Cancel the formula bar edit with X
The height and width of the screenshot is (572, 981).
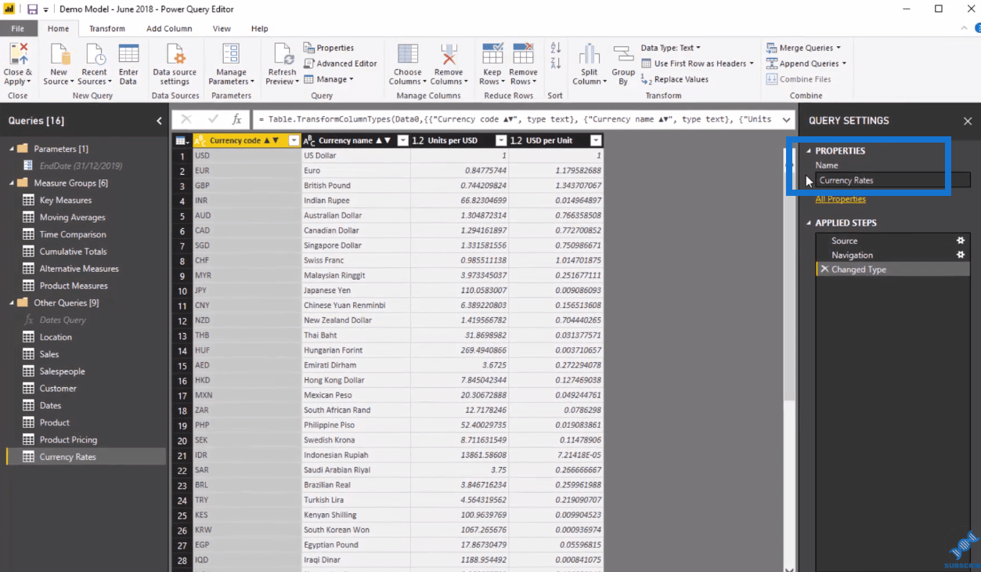pos(186,119)
